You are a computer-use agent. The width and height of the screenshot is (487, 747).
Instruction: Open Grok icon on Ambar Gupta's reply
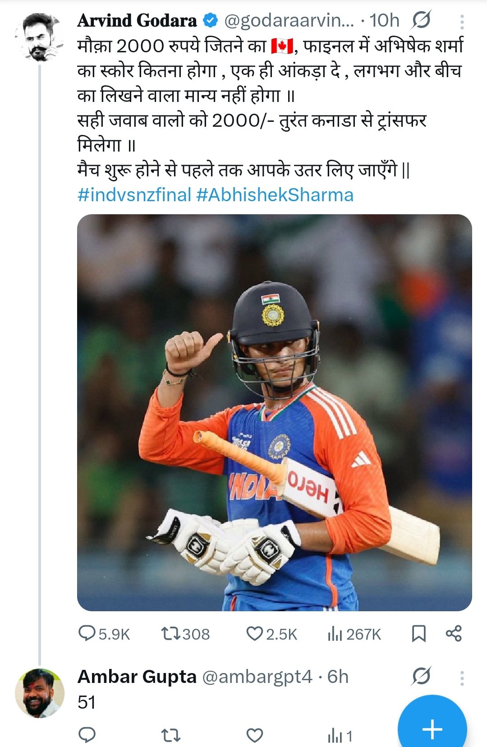tap(421, 676)
